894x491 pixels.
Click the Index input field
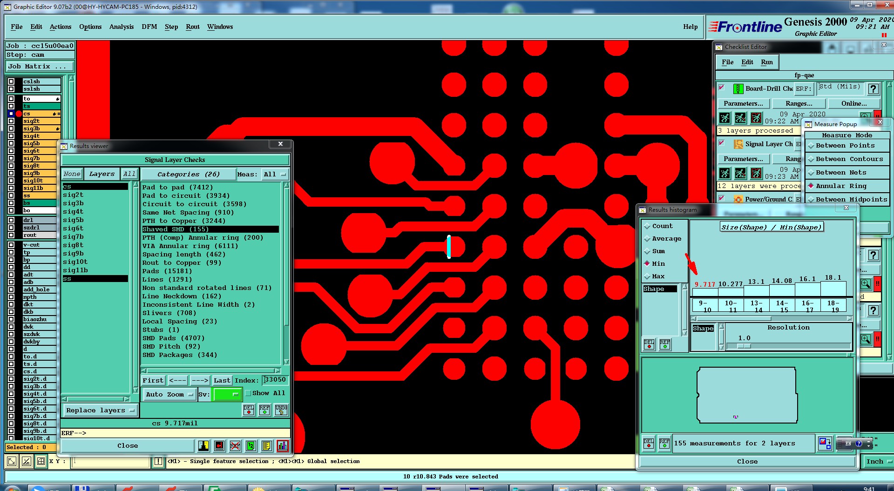point(275,380)
